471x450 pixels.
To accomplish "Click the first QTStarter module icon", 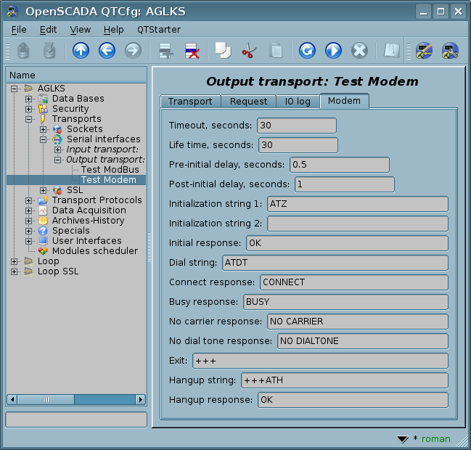I will coord(424,51).
